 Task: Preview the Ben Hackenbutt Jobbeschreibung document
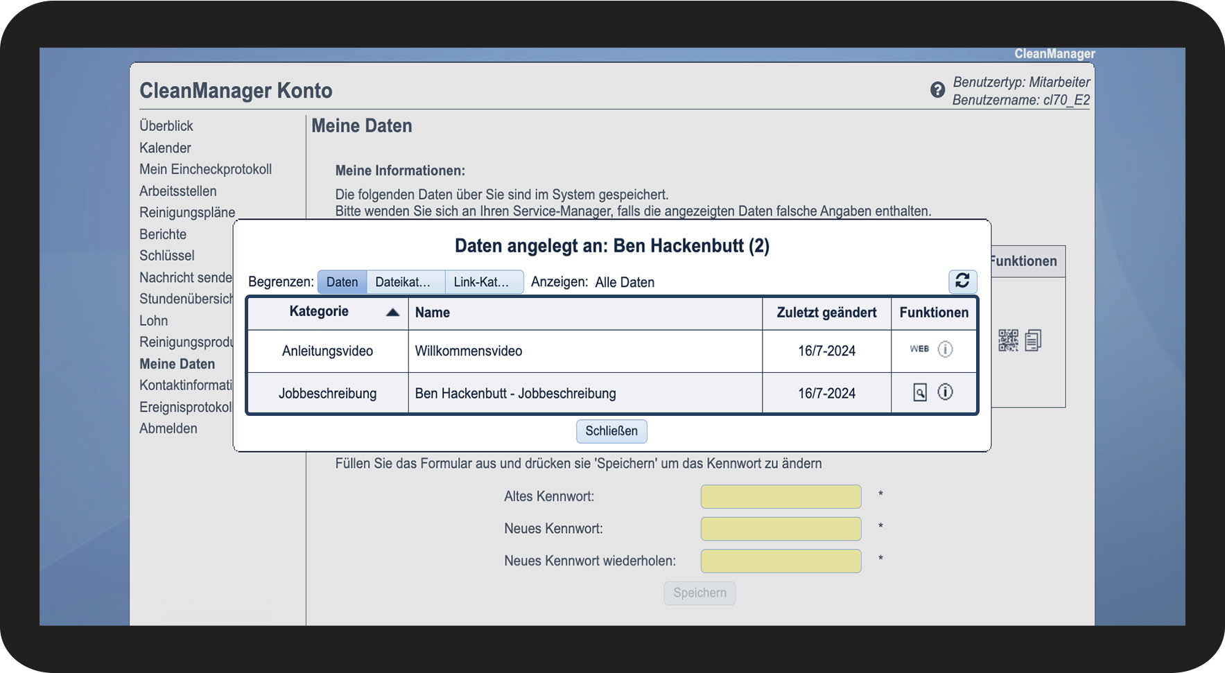[x=919, y=393]
